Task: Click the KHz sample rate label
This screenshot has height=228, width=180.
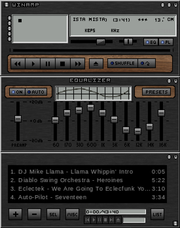Action: coord(115,30)
